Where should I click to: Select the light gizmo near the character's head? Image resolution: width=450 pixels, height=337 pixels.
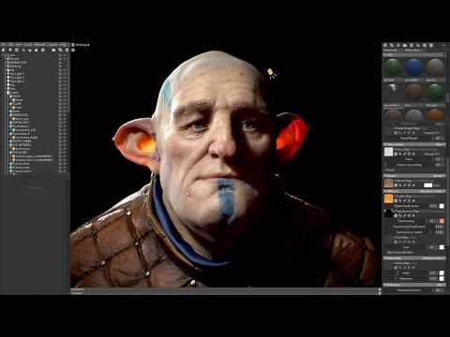(271, 73)
